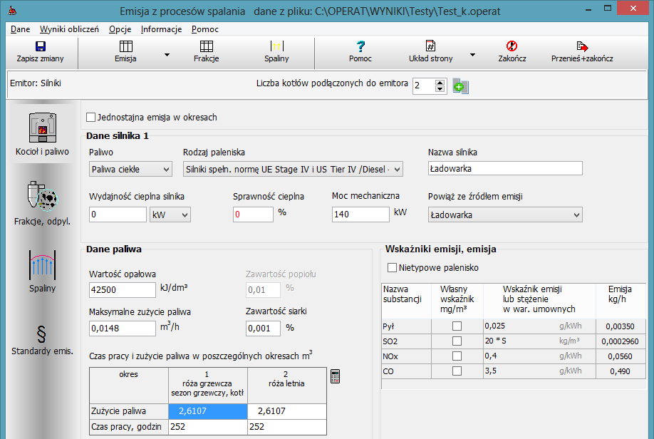
Task: Click CO emission value 0,490
Action: 621,371
